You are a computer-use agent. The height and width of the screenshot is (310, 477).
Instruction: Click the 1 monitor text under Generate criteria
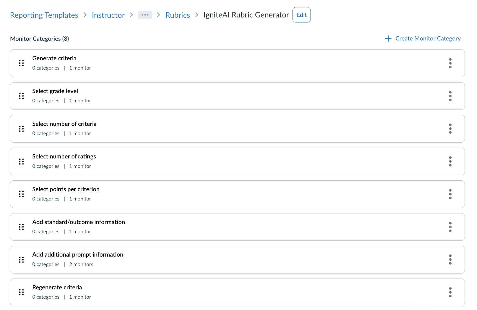[x=80, y=68]
